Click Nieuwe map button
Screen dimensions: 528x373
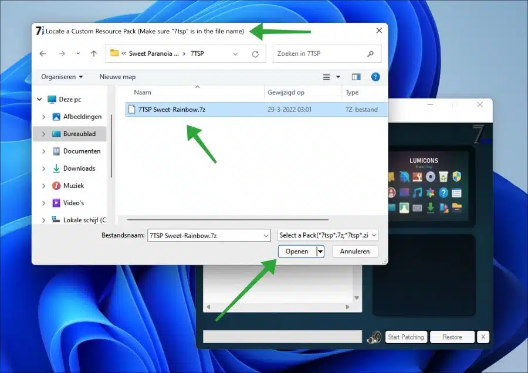tap(117, 77)
